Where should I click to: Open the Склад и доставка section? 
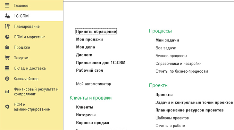pyautogui.click(x=30, y=69)
